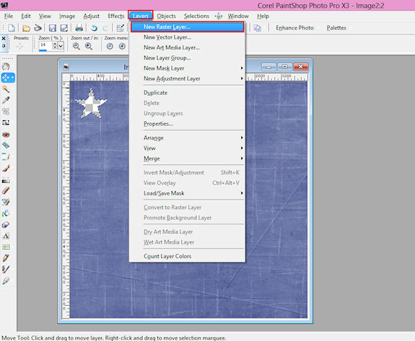Select the Text tool

(x=6, y=236)
